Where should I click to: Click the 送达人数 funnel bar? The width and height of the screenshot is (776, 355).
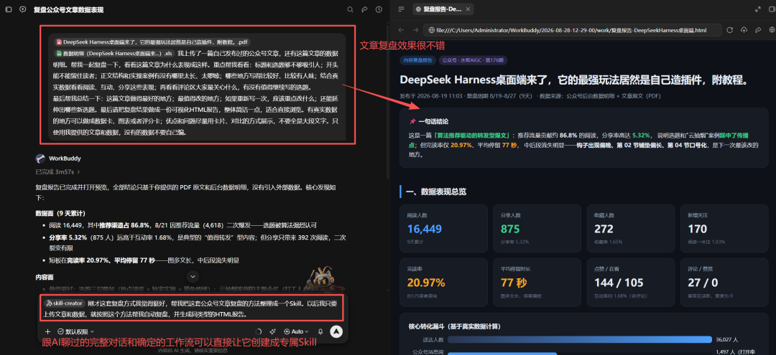[x=580, y=340]
